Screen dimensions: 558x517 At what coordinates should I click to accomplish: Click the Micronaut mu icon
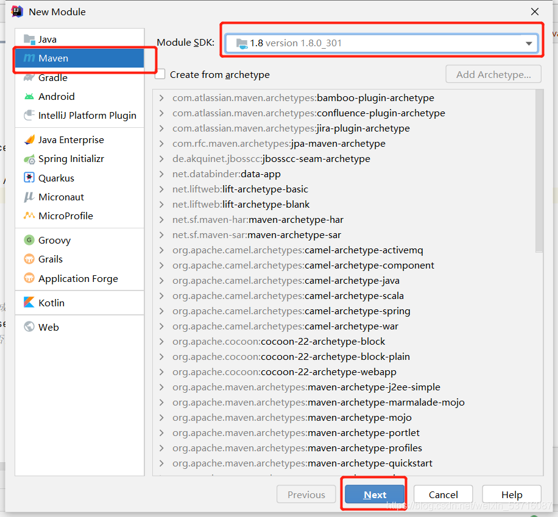tap(29, 197)
